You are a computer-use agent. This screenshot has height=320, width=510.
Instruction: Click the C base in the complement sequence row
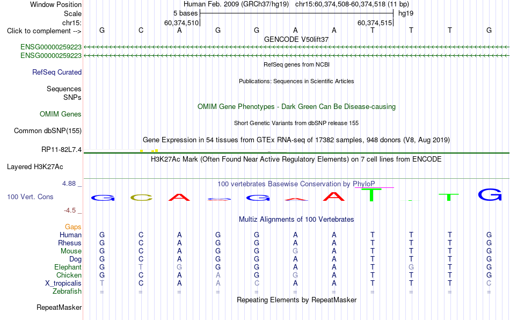(141, 30)
